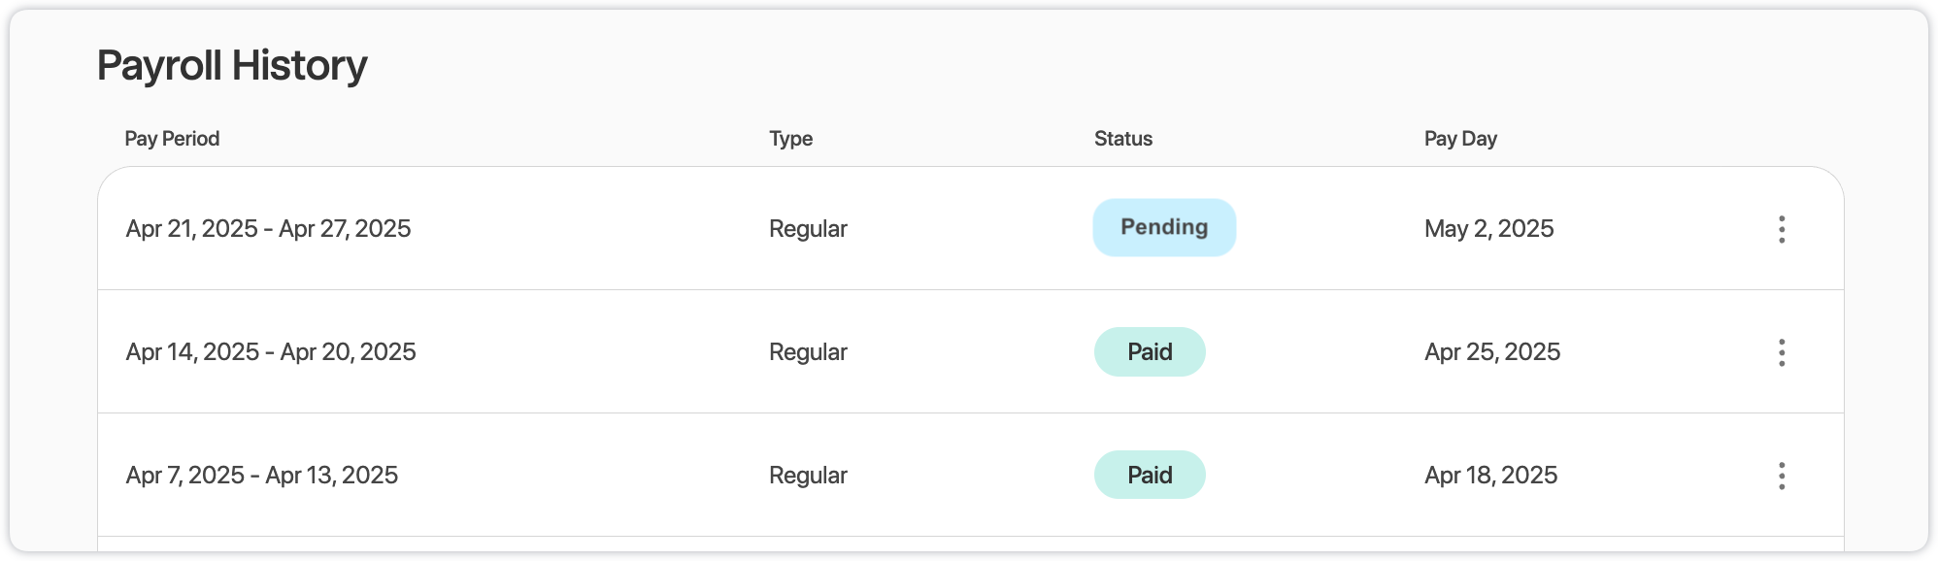Click the Pay Day column header
Viewport: 1938px width, 561px height.
[x=1460, y=139]
